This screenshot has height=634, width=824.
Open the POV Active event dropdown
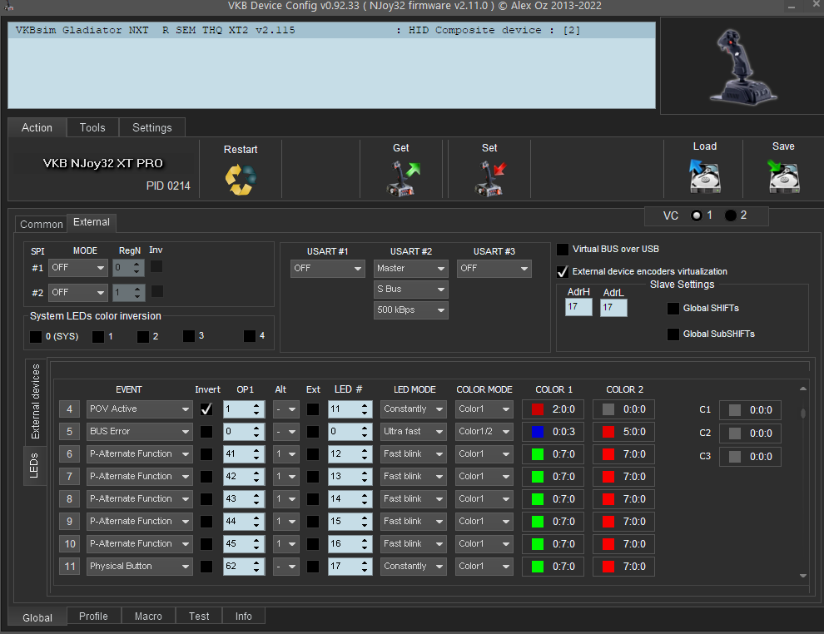click(x=139, y=409)
